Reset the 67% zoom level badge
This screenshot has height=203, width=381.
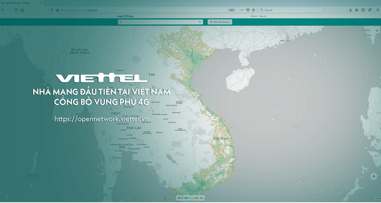232,10
